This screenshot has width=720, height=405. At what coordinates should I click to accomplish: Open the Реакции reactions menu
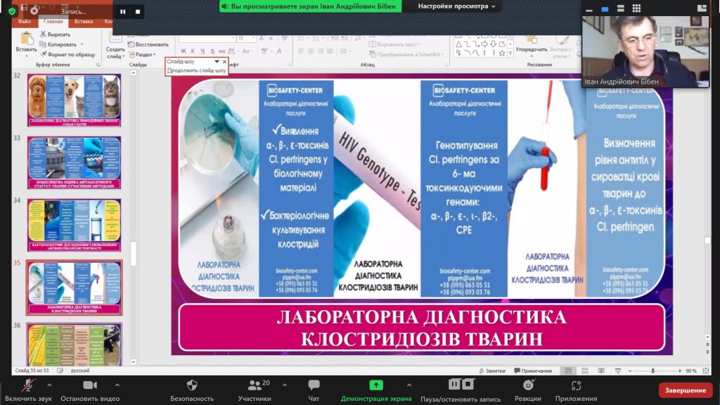(527, 390)
